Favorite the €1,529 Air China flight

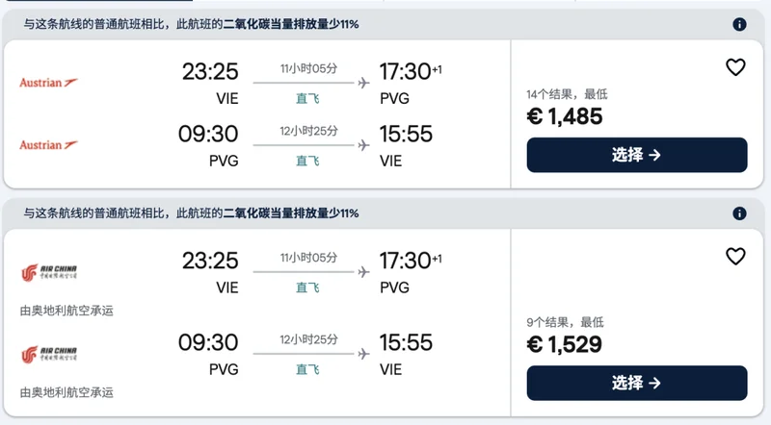[735, 257]
